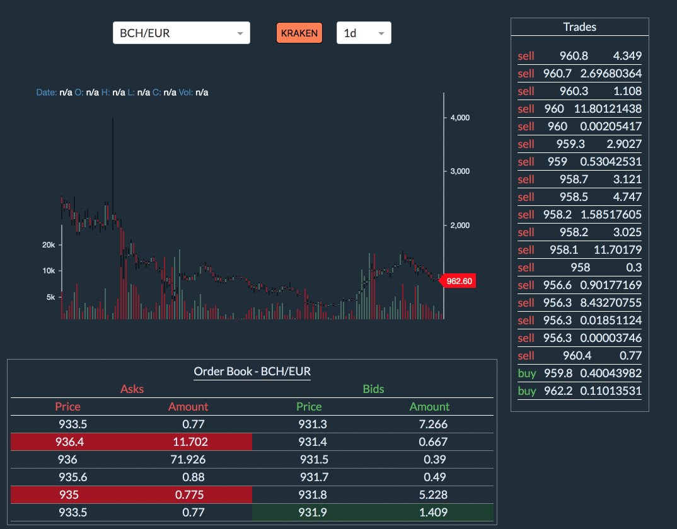Click the red 962.60 price marker
The width and height of the screenshot is (677, 529).
(x=458, y=281)
